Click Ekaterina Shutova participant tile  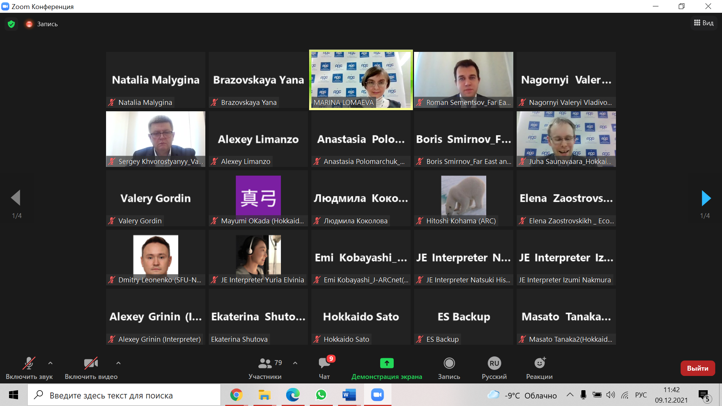click(x=258, y=317)
